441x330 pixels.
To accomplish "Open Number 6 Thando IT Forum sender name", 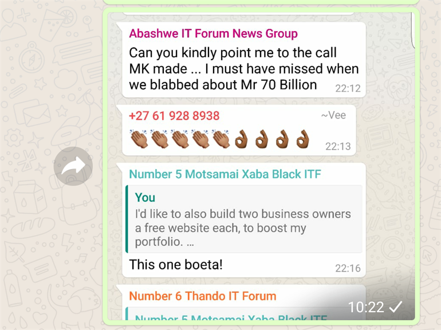I will click(203, 296).
